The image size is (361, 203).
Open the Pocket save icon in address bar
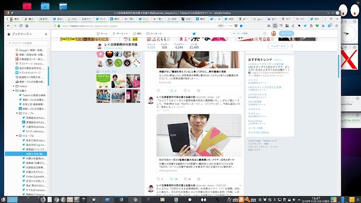coord(236,26)
